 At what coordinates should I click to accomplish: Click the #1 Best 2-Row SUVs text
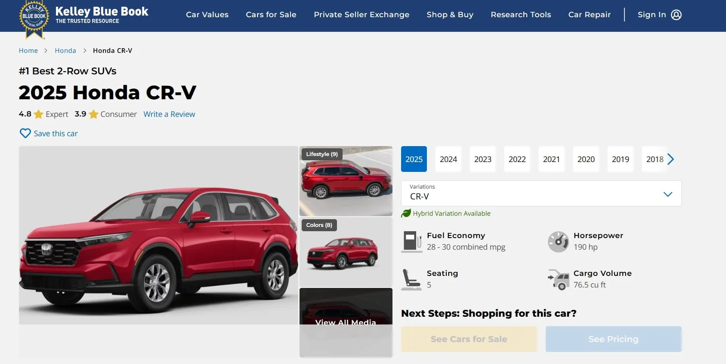pyautogui.click(x=68, y=71)
